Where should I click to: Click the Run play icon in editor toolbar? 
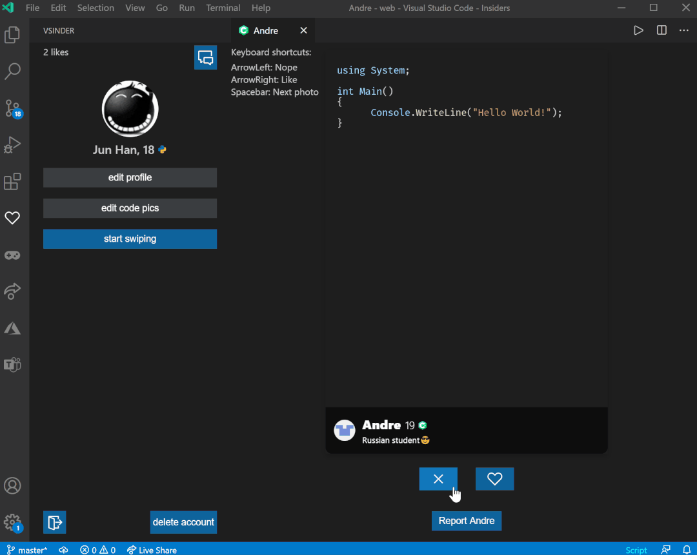pyautogui.click(x=638, y=30)
